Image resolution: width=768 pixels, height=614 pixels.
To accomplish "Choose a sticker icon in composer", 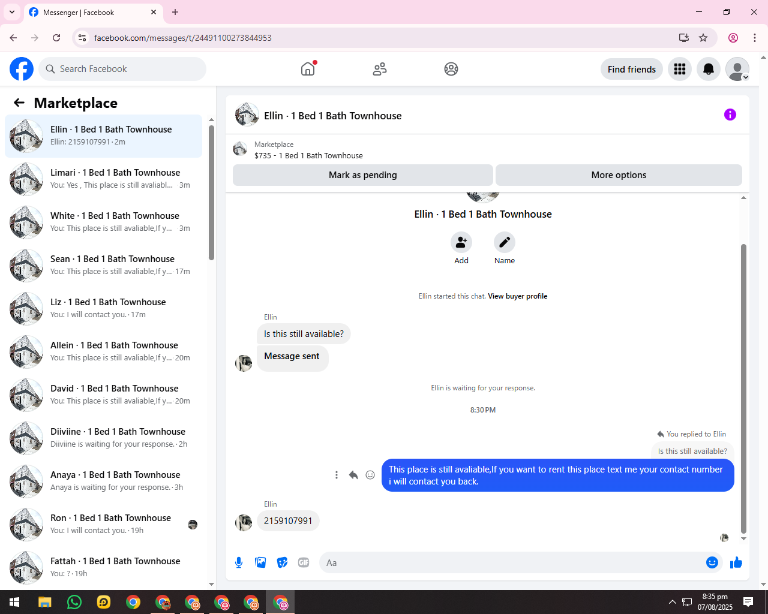I will pyautogui.click(x=282, y=562).
